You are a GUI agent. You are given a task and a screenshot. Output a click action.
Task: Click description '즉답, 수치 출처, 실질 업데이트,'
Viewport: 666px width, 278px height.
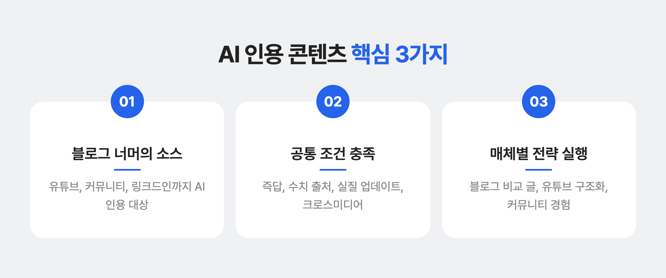(x=333, y=186)
